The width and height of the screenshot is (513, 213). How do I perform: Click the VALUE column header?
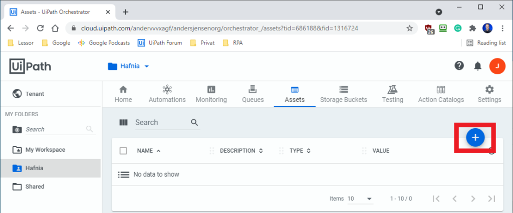pyautogui.click(x=381, y=151)
